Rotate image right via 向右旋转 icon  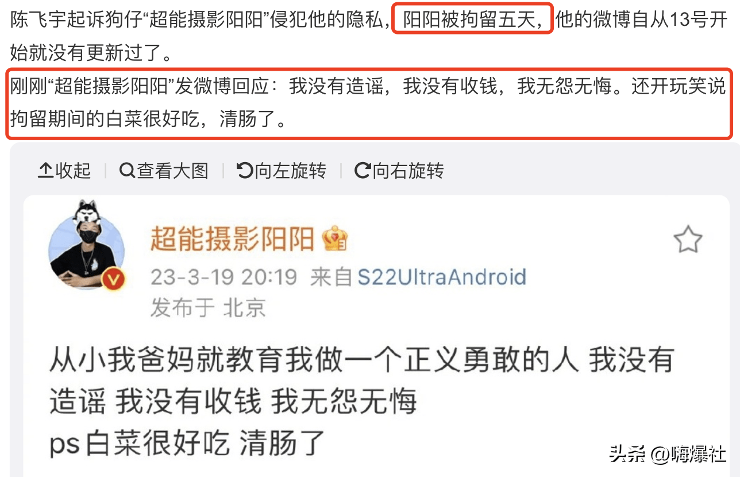(x=363, y=170)
